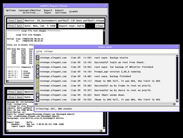Click severity 0 icon for 'Backup starts' alert

pos(38,58)
